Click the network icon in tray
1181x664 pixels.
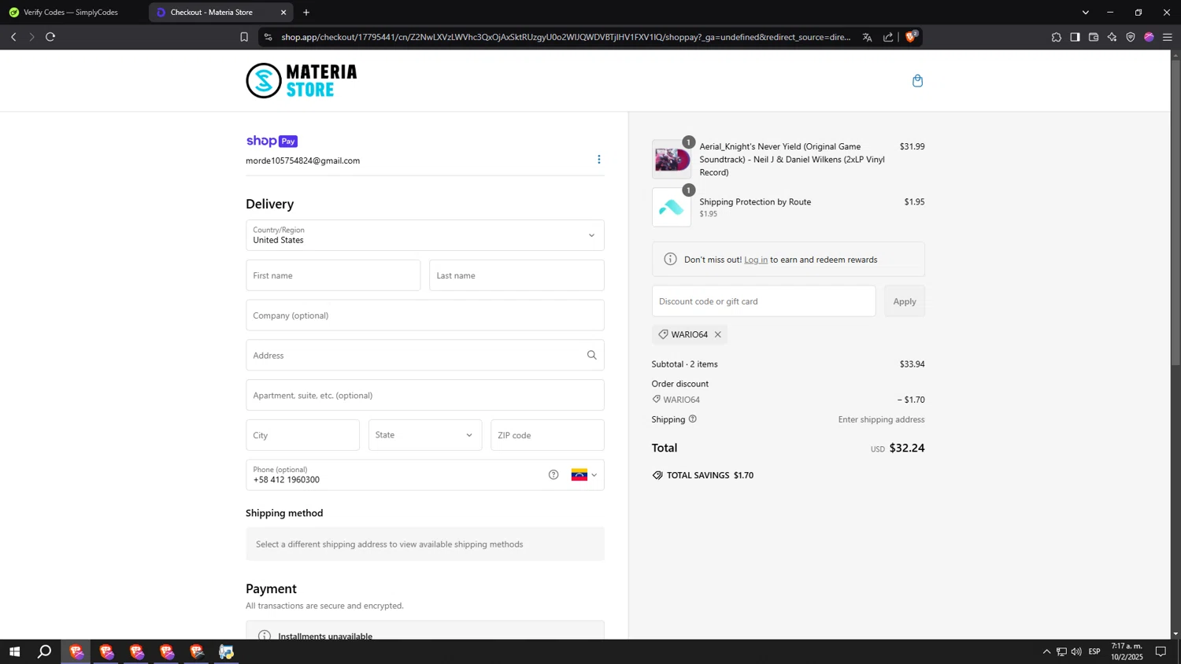pyautogui.click(x=1061, y=651)
